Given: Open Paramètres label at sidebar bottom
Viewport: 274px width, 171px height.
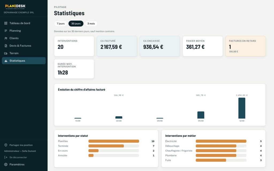Looking at the screenshot, I should pyautogui.click(x=17, y=164).
